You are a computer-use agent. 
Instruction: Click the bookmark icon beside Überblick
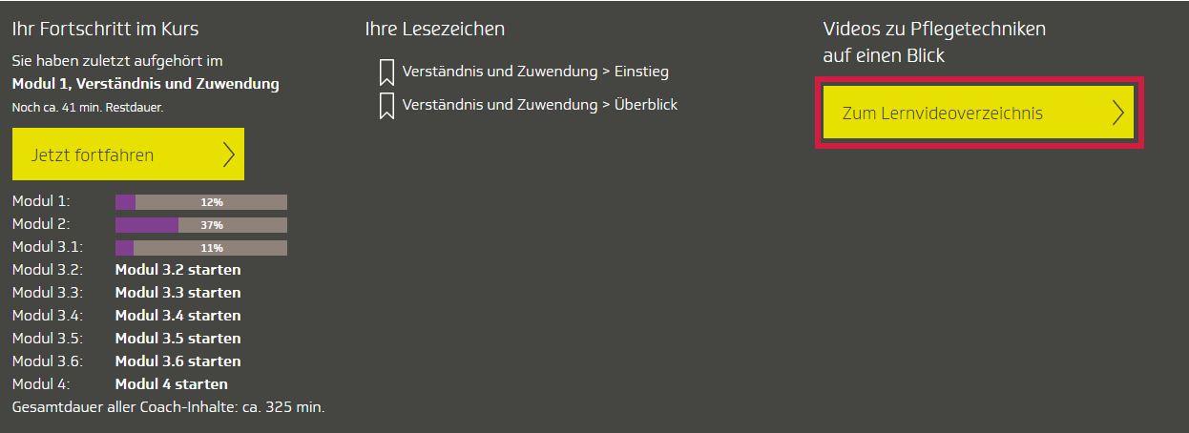tap(386, 105)
